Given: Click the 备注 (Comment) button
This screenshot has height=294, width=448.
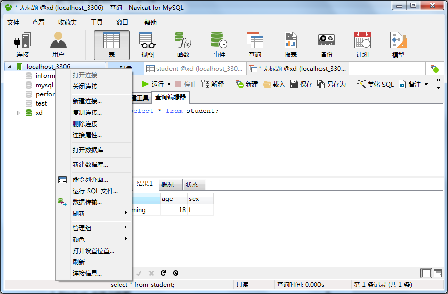Looking at the screenshot, I should (x=410, y=84).
